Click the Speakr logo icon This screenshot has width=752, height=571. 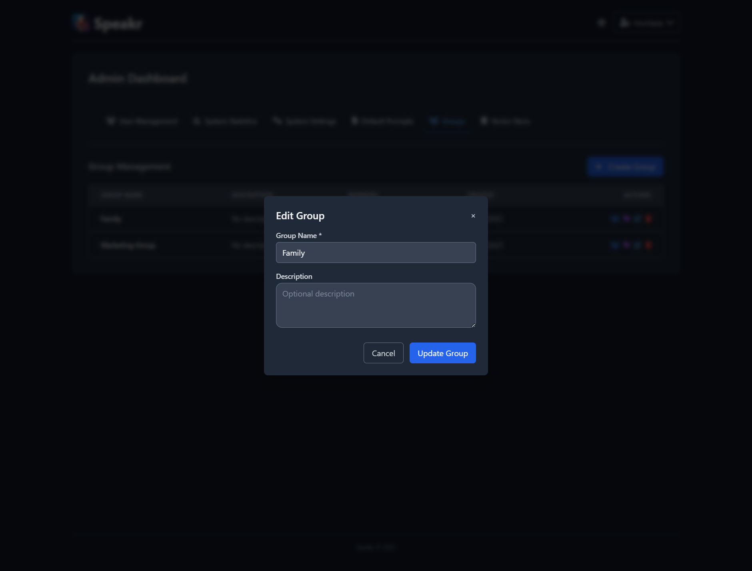coord(81,23)
